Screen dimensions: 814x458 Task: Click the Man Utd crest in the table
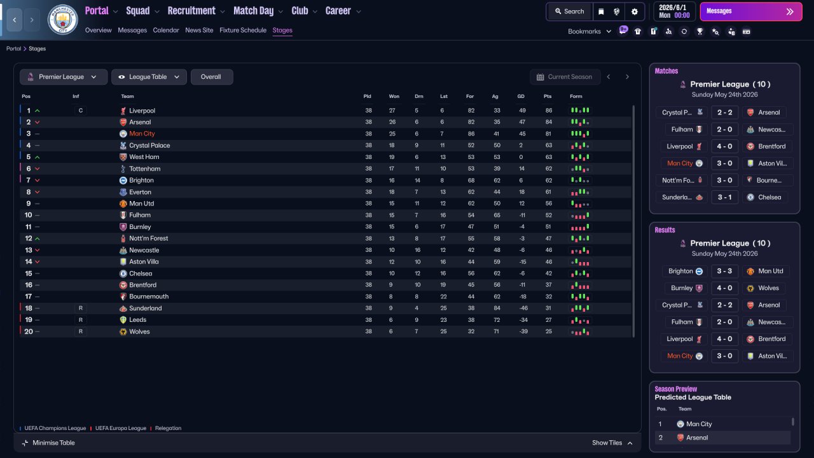coord(123,204)
